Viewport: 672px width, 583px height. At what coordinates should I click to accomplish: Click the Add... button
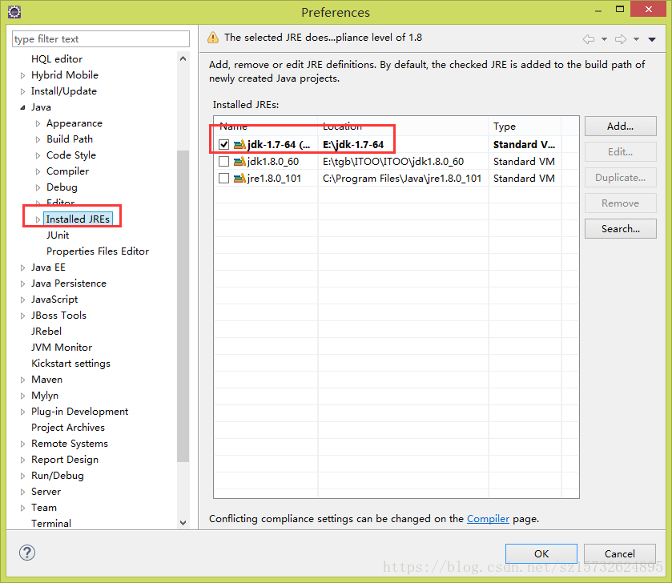(620, 127)
